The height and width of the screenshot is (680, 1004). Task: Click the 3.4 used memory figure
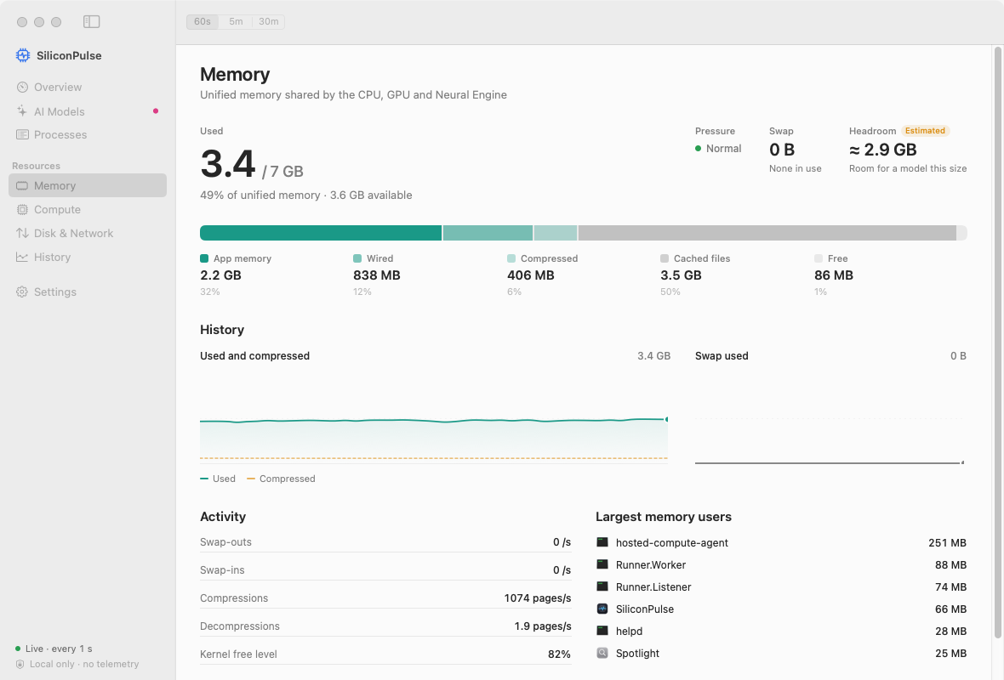point(228,164)
